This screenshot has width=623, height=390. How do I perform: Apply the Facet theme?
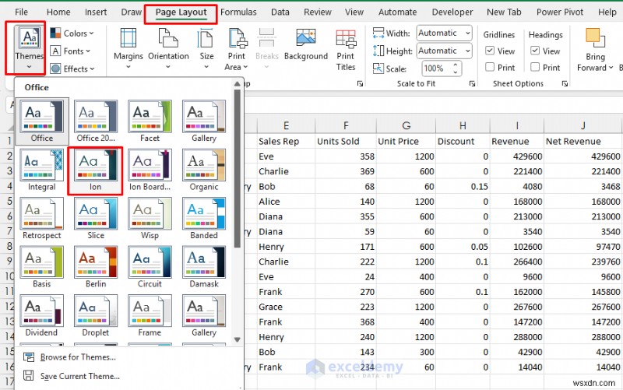[150, 121]
